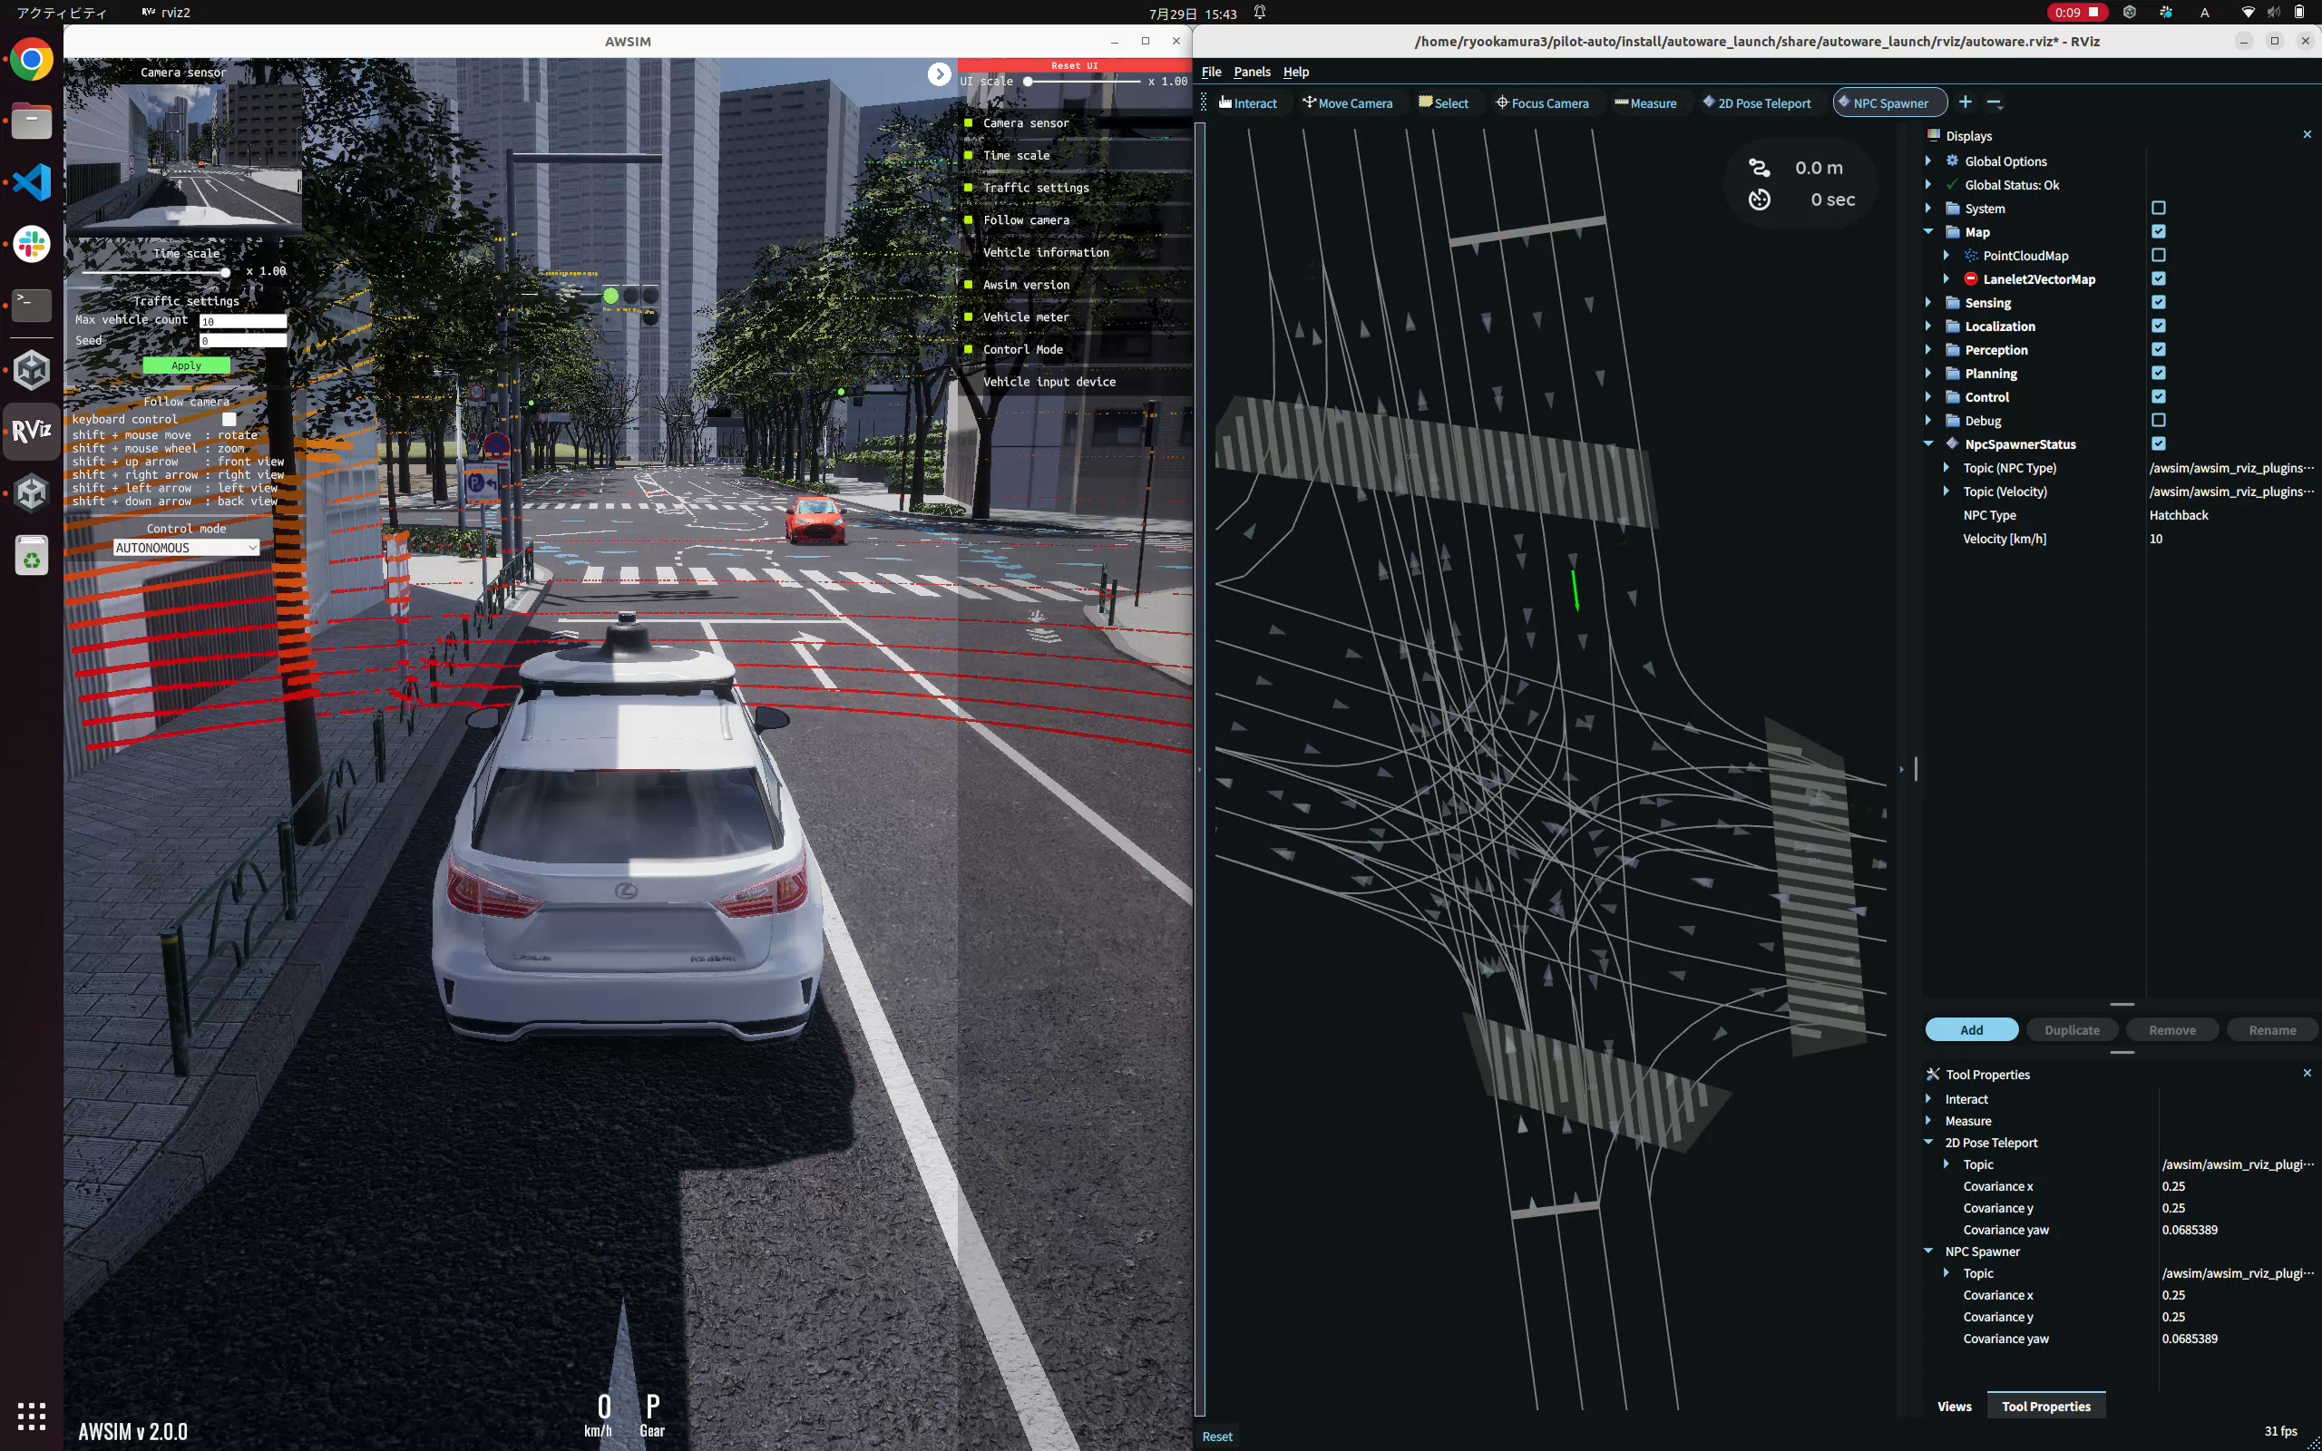Click the plus icon to add tool
The width and height of the screenshot is (2322, 1451).
(1965, 102)
